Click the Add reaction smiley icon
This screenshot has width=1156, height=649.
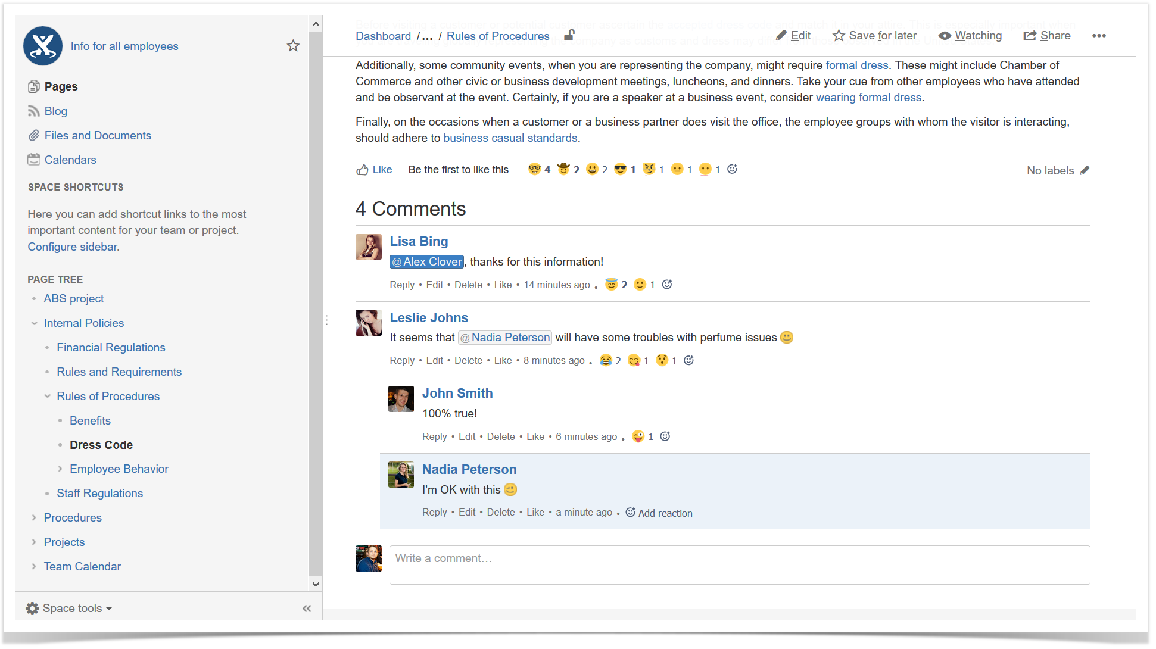click(x=630, y=511)
